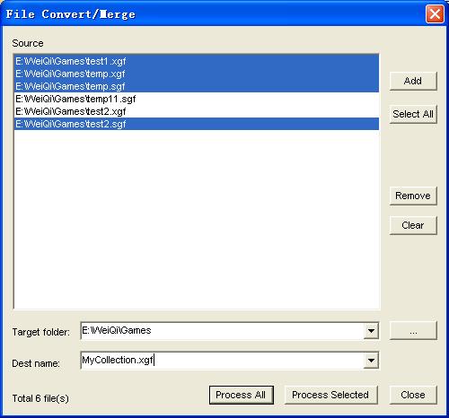449x418 pixels.
Task: Open the browse folder '...' button
Action: tap(413, 330)
